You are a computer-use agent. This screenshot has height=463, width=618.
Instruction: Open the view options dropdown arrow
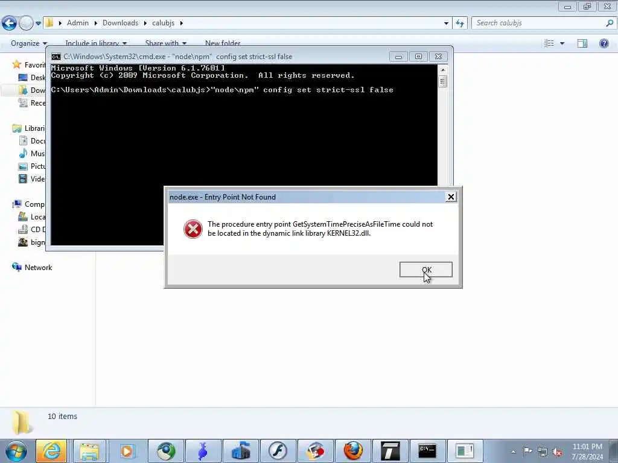coord(562,43)
